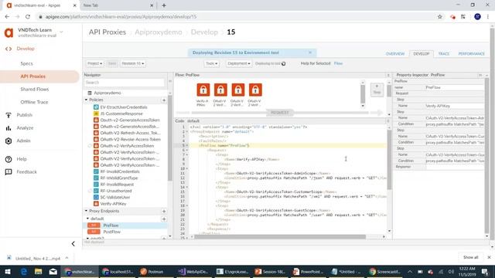This screenshot has width=495, height=278.
Task: Open the Publish section icon
Action: (9, 115)
